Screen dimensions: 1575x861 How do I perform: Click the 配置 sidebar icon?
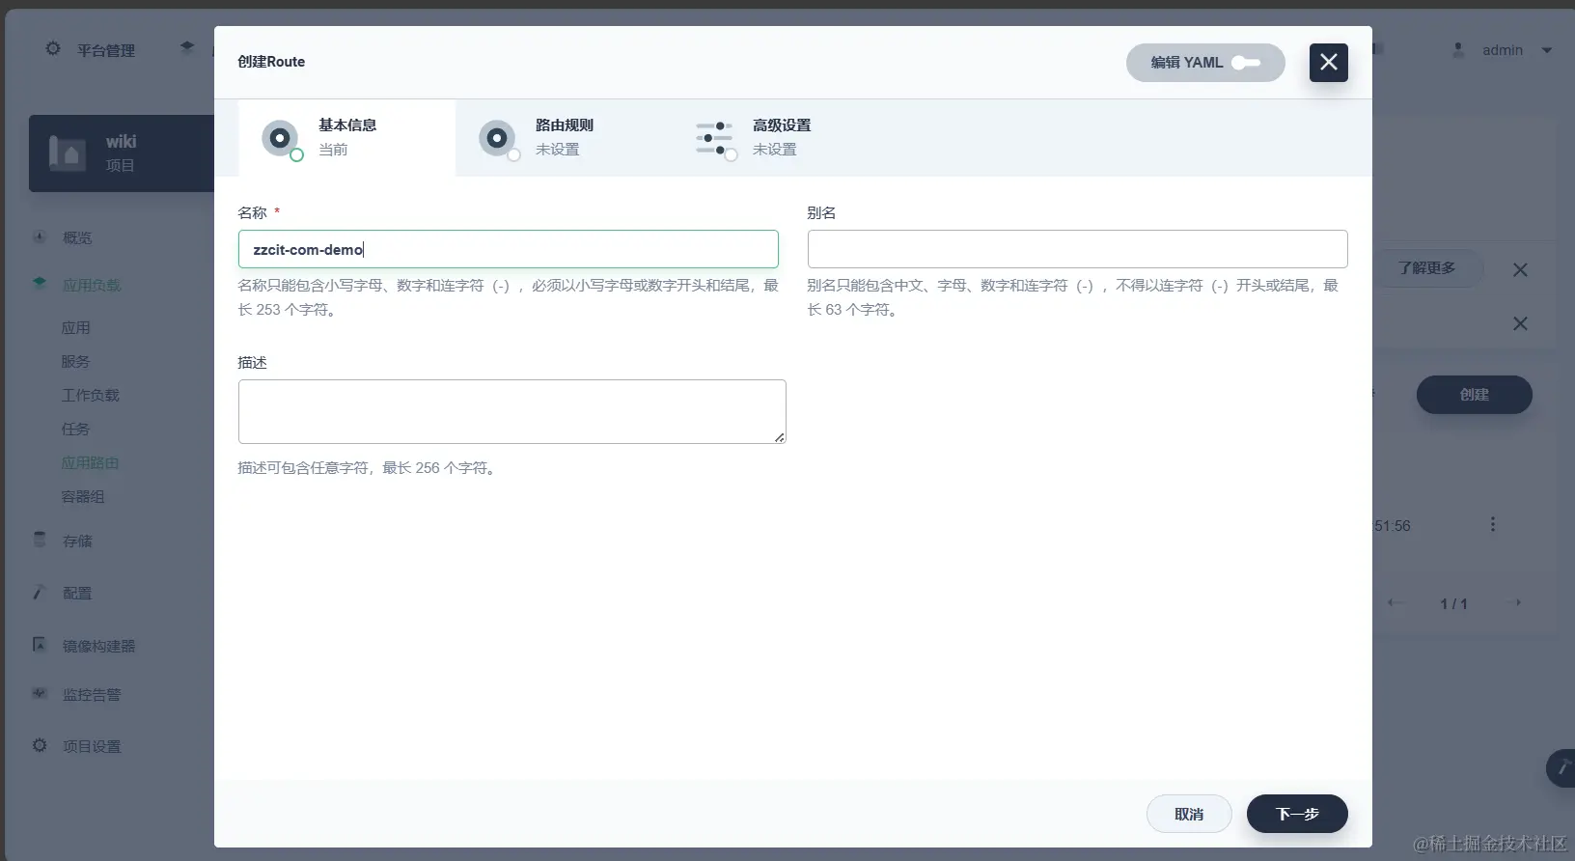(40, 592)
